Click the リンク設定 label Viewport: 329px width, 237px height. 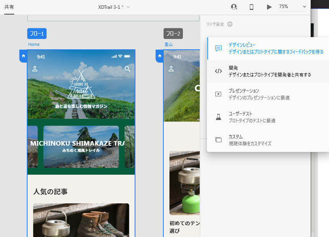[215, 24]
